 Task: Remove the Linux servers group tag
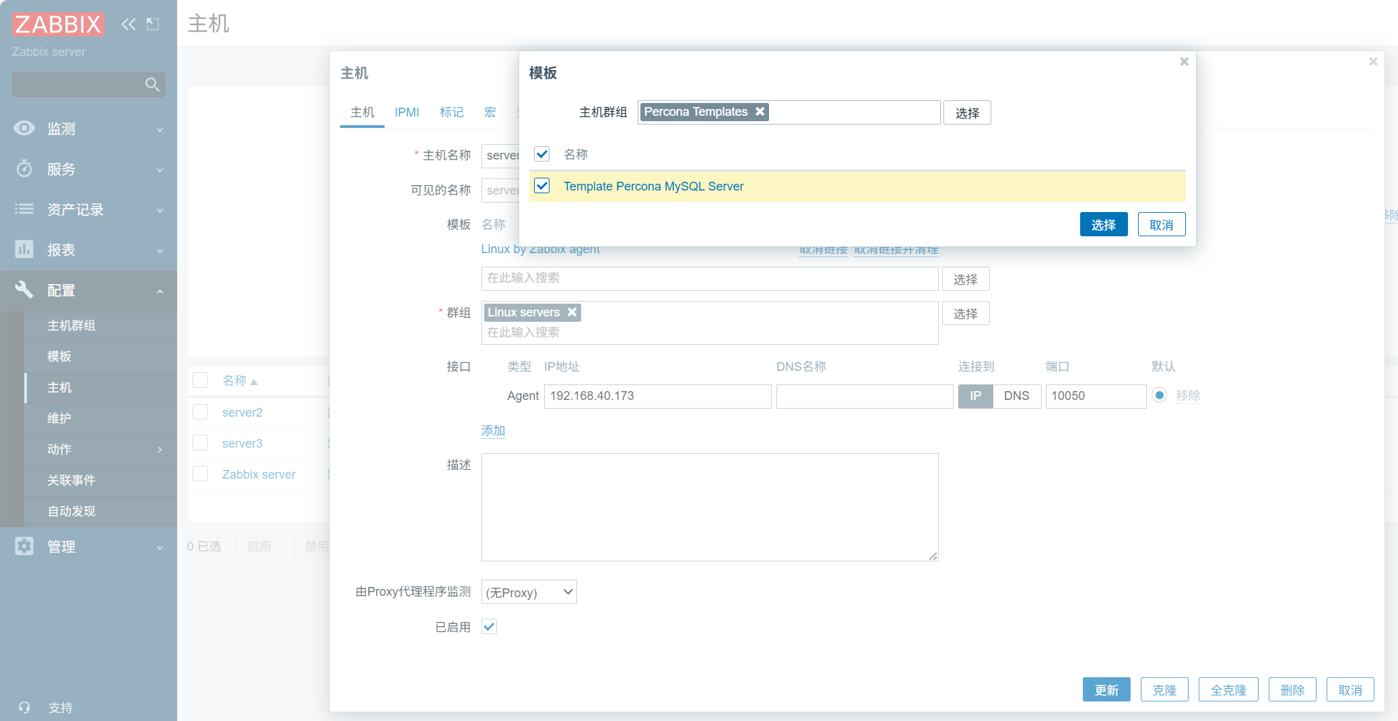pyautogui.click(x=572, y=312)
